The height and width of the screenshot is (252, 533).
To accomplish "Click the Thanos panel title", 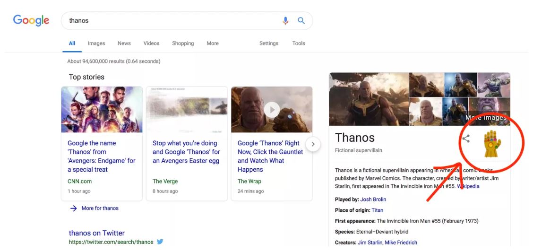I will [x=355, y=138].
